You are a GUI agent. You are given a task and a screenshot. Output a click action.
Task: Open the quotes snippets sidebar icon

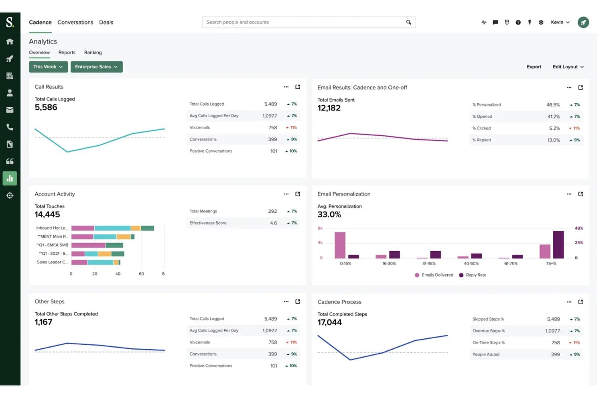[x=10, y=161]
